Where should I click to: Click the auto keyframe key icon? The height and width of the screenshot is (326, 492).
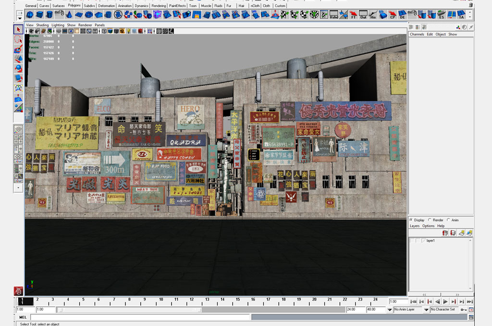464,309
